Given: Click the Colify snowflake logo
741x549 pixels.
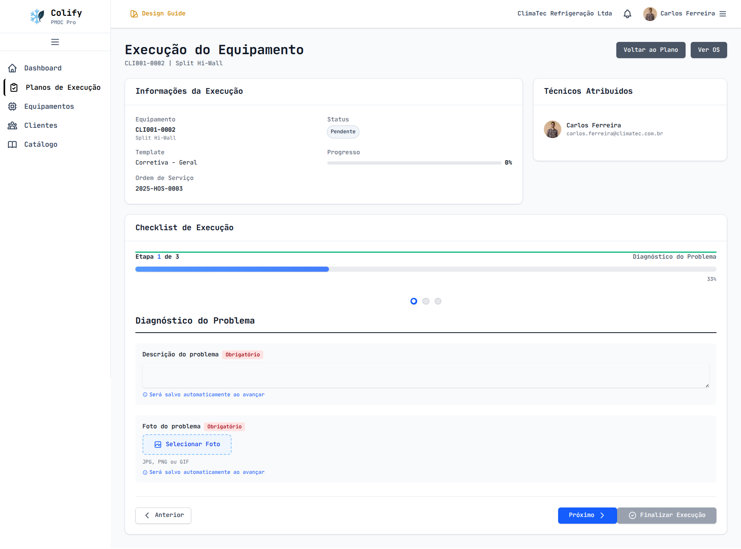Looking at the screenshot, I should coord(37,16).
